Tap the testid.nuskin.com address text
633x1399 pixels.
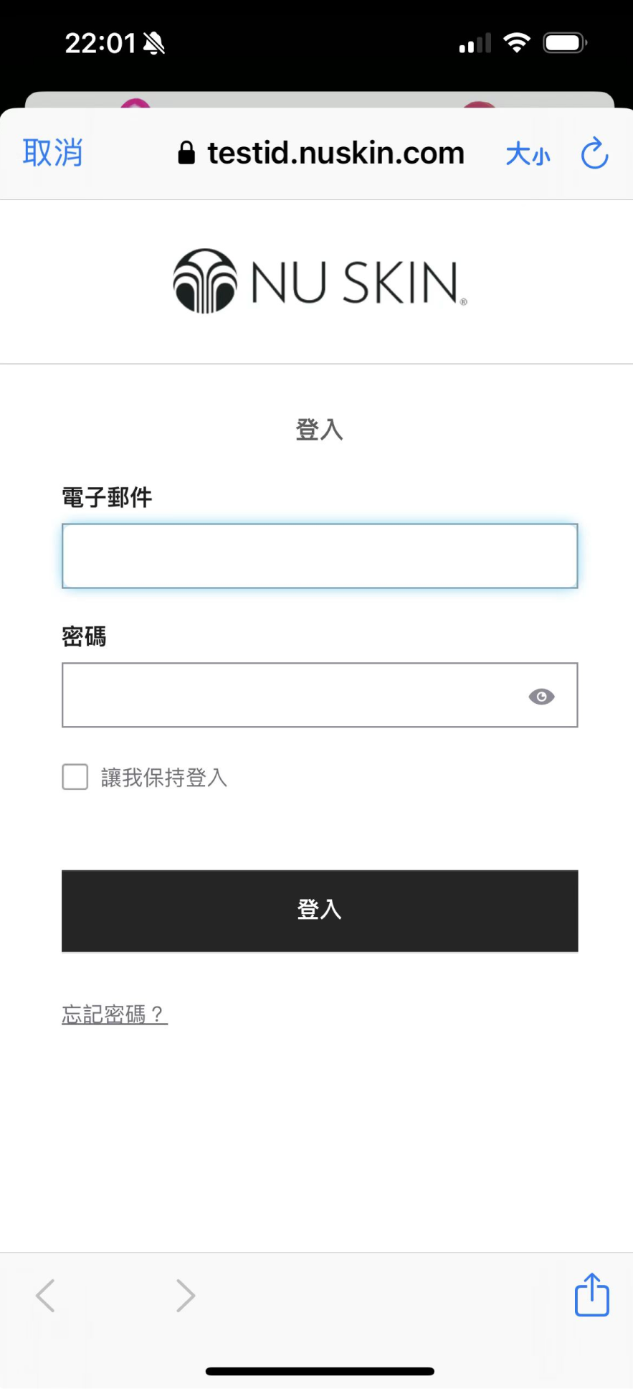coord(335,153)
